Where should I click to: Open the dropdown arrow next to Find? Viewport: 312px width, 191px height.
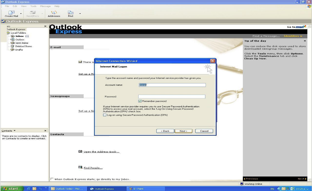tap(80, 14)
